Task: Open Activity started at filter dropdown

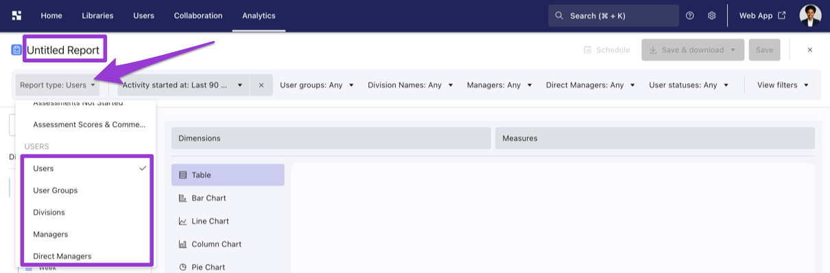Action: pos(184,85)
